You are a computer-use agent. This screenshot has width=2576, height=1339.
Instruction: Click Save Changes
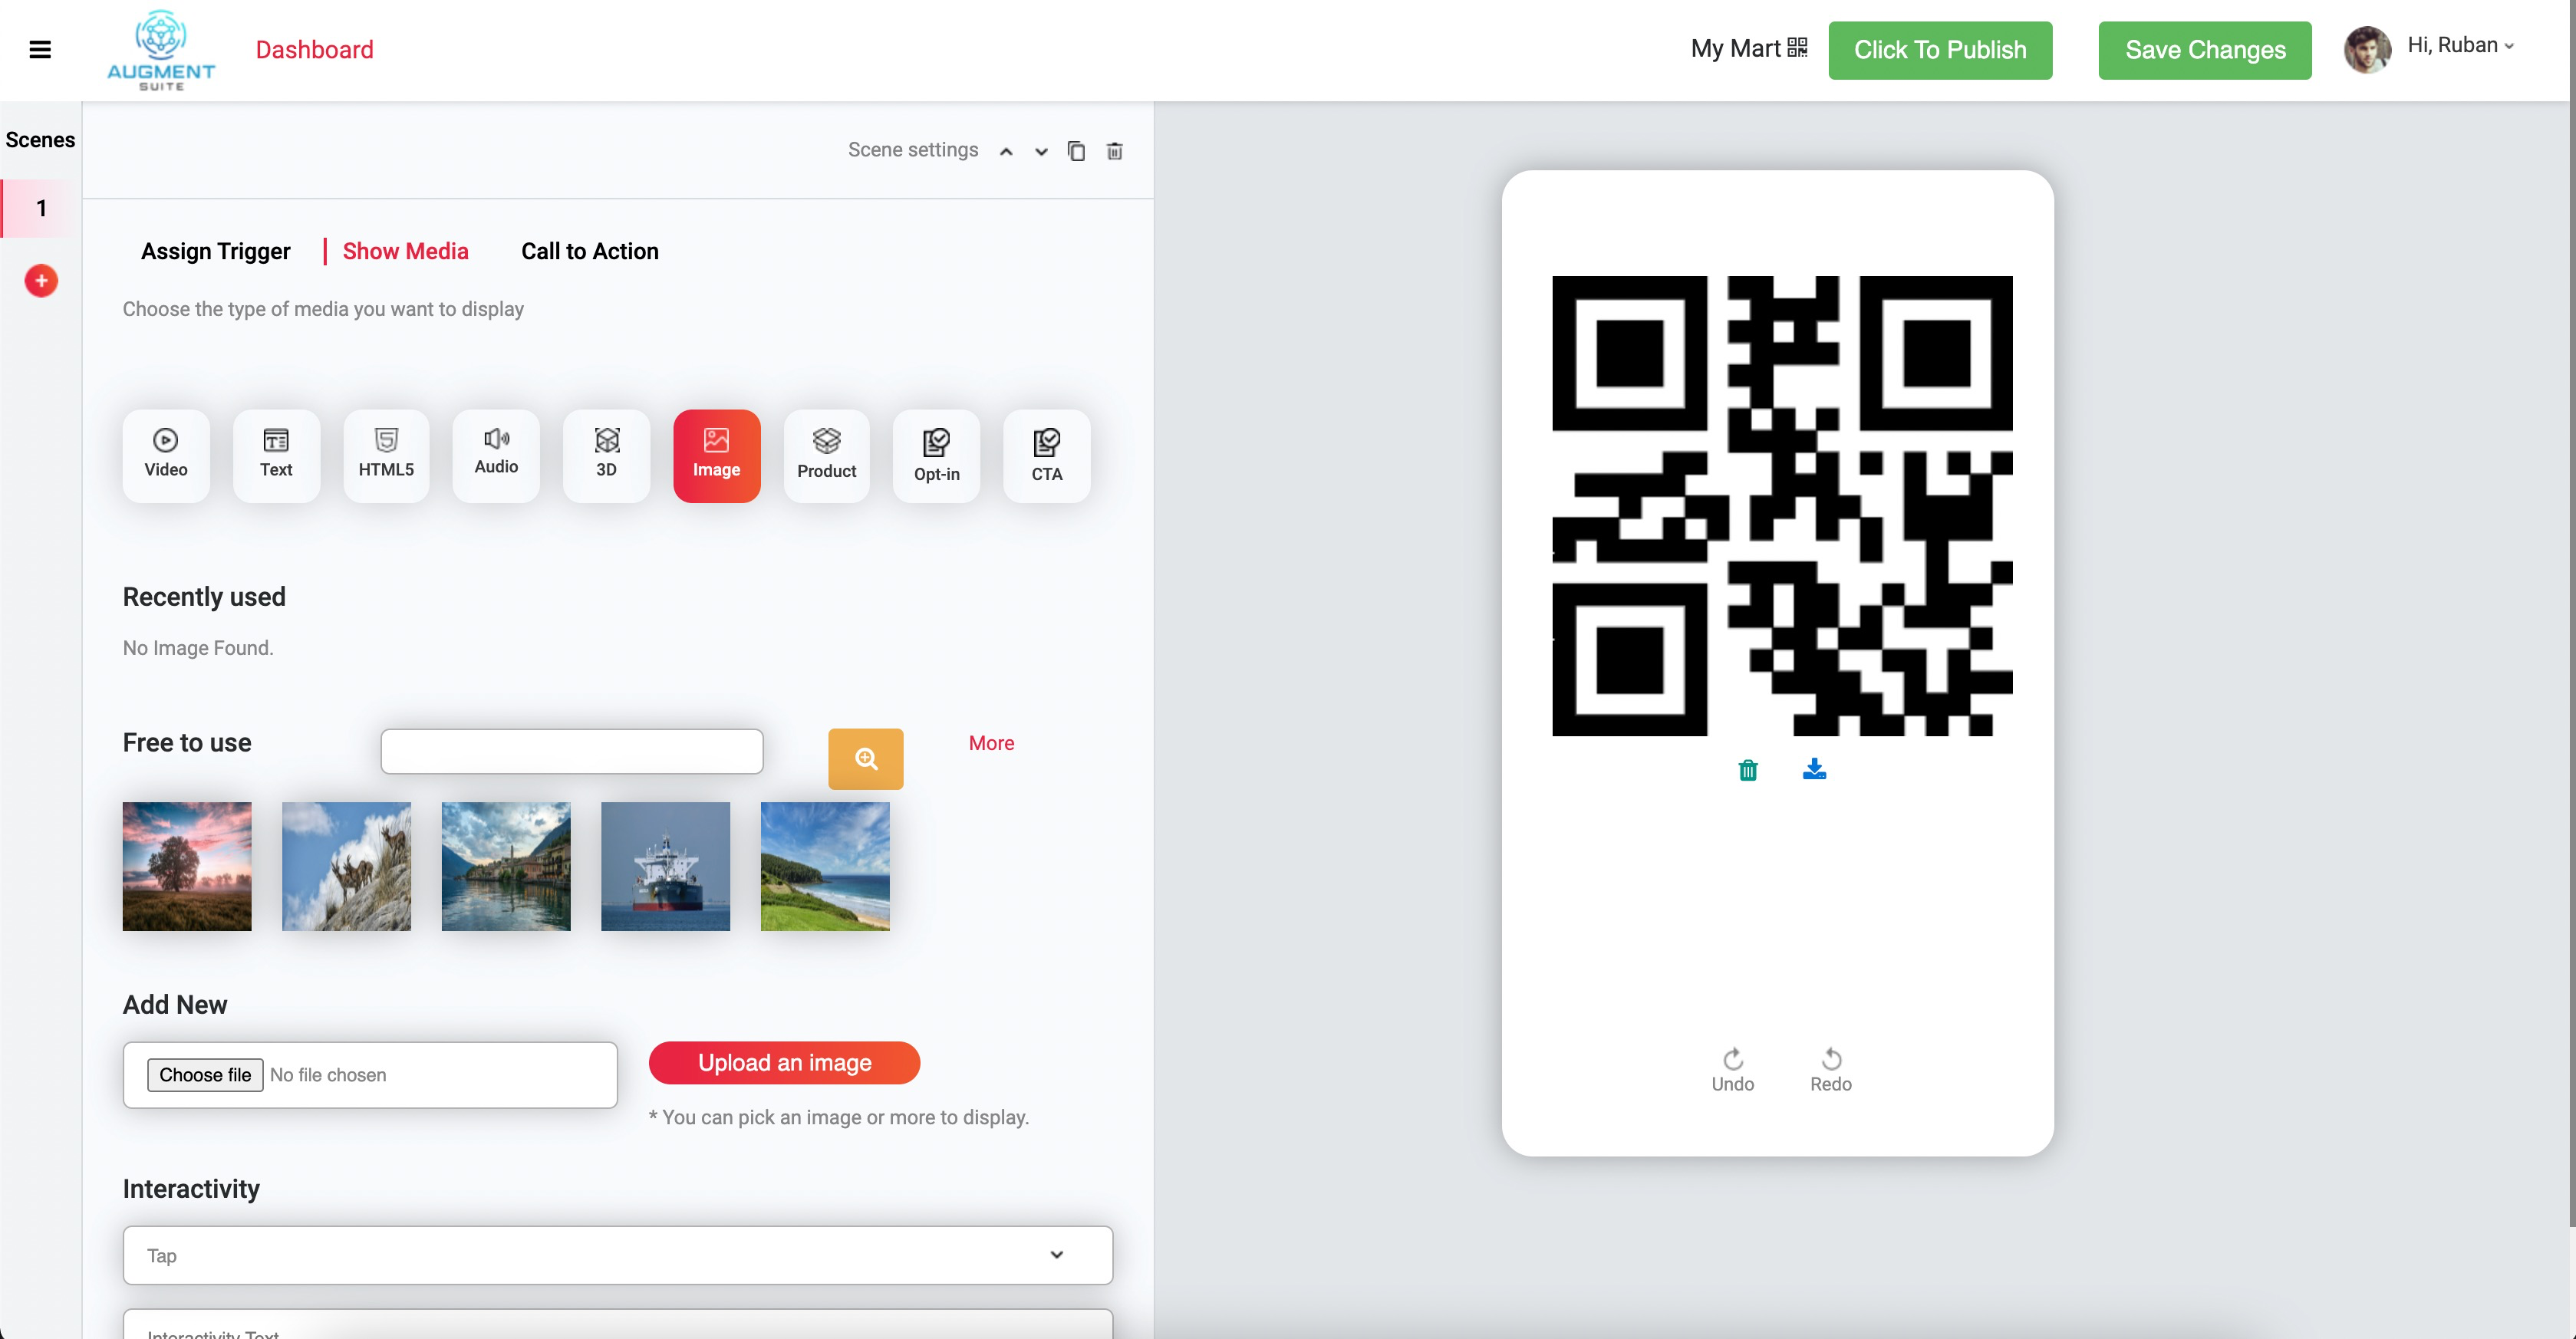point(2205,50)
